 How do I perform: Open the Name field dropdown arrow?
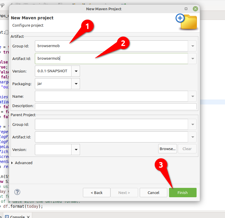(x=192, y=96)
